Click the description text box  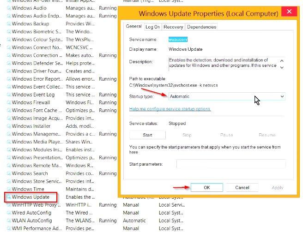point(227,64)
